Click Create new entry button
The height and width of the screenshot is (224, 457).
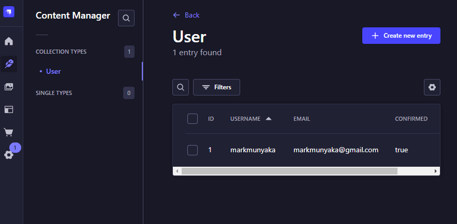tap(401, 36)
